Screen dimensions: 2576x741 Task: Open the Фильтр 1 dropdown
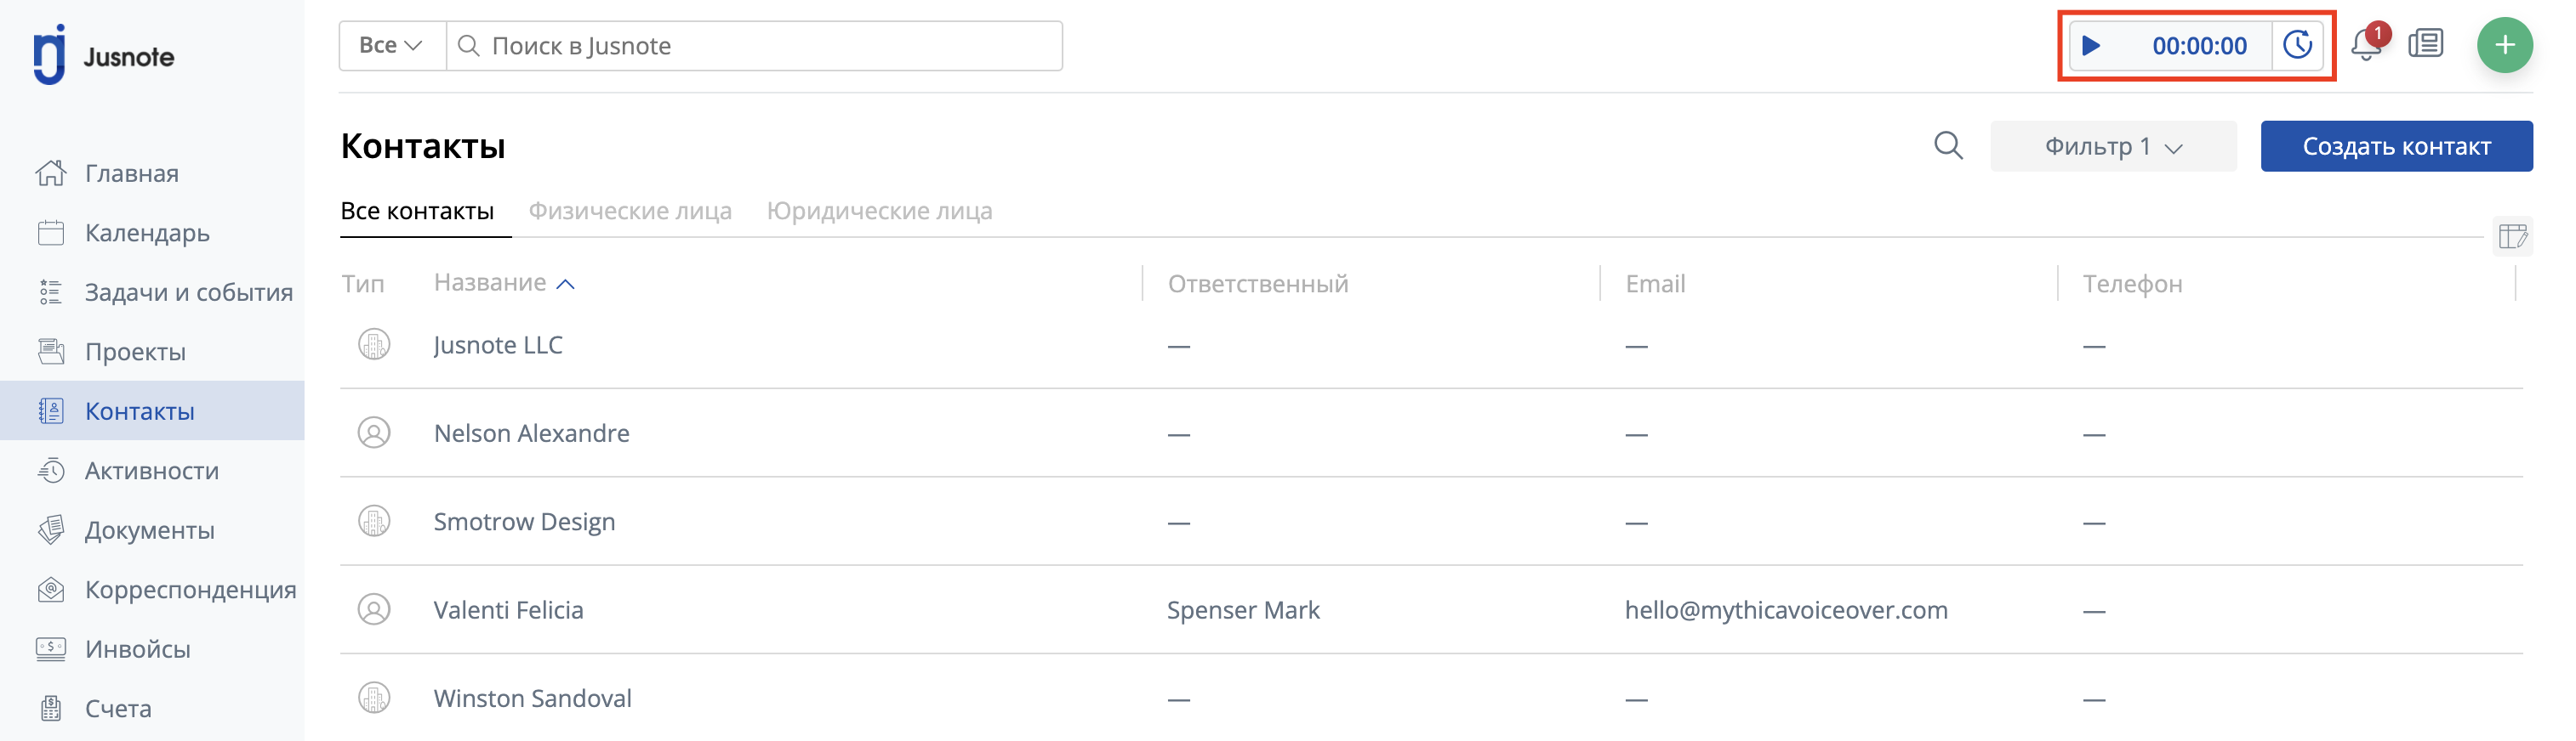coord(2112,146)
